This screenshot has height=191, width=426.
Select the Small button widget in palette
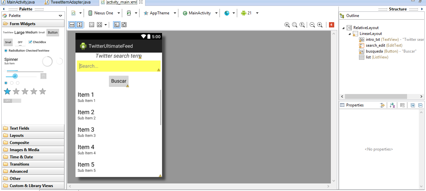8,42
